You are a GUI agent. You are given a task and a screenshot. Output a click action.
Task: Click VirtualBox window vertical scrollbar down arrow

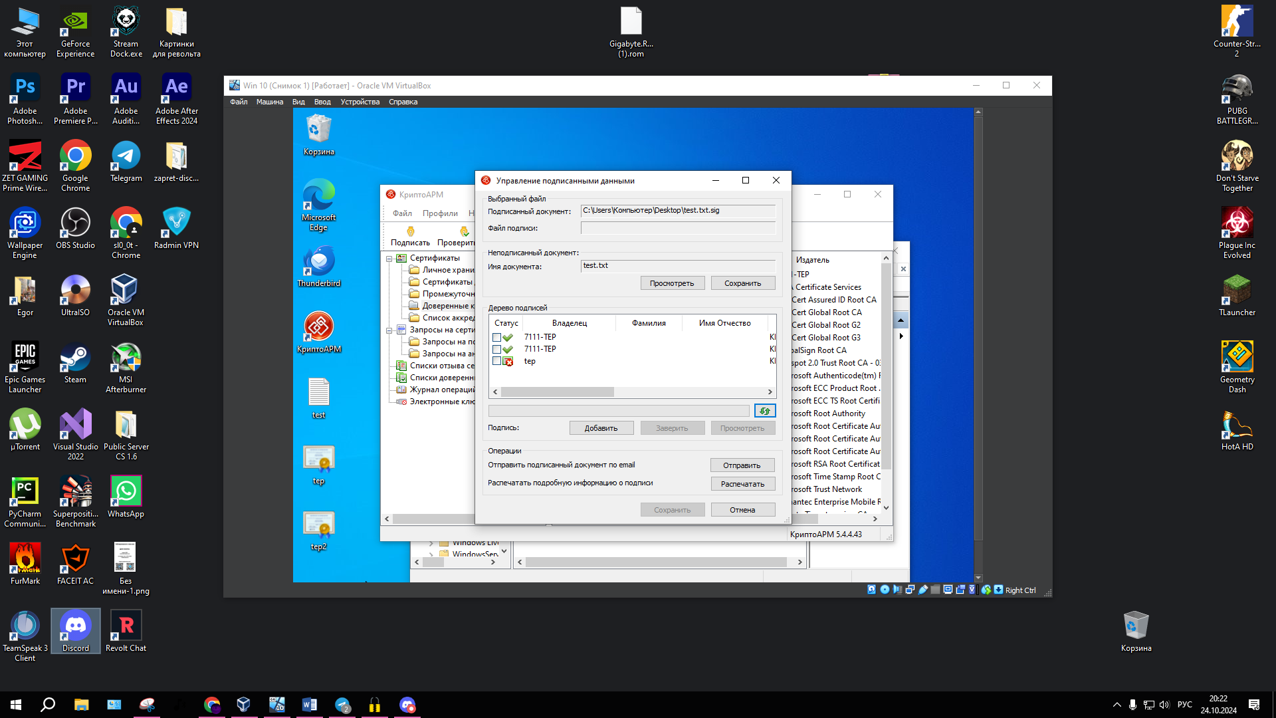pyautogui.click(x=978, y=578)
